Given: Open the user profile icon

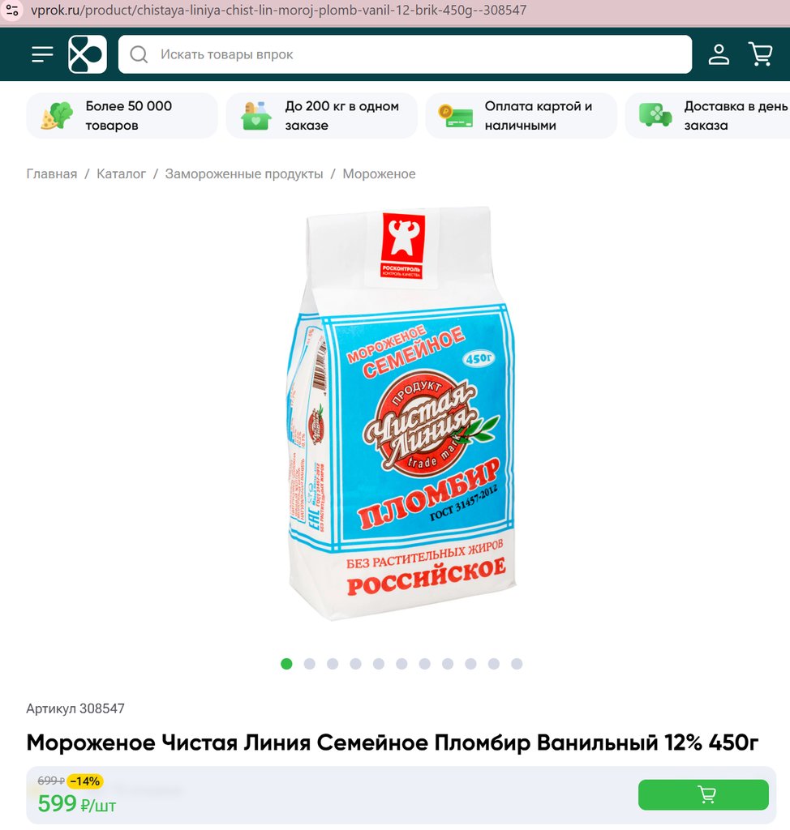Looking at the screenshot, I should coord(719,54).
